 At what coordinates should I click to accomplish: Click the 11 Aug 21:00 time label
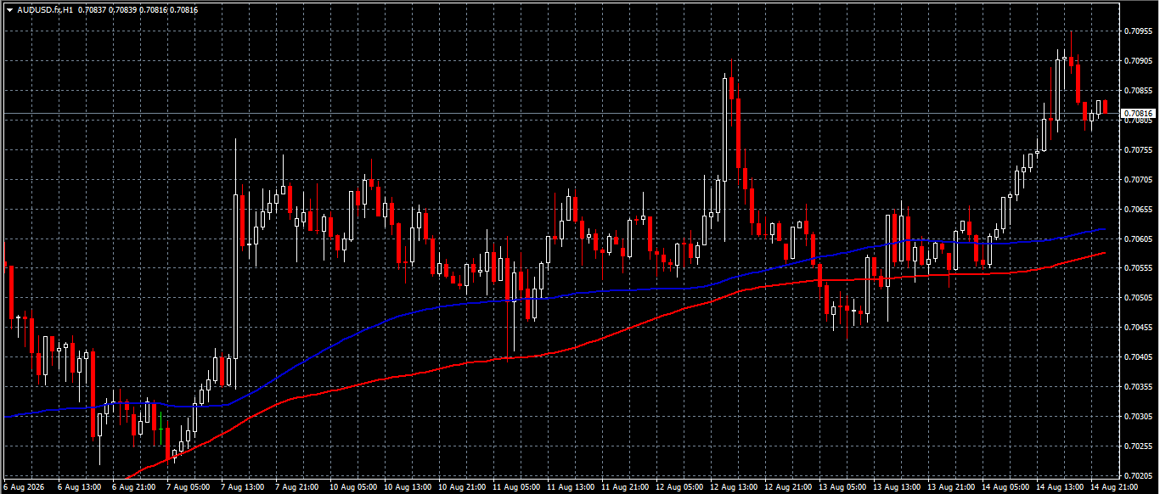623,488
